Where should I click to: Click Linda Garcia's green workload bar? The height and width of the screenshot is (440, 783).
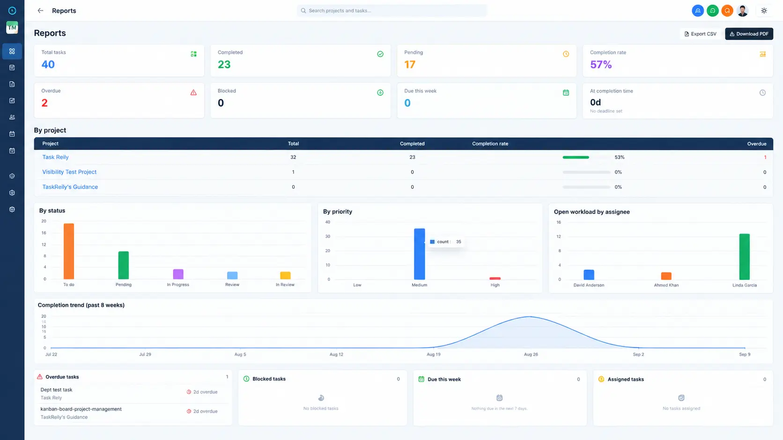(x=744, y=257)
